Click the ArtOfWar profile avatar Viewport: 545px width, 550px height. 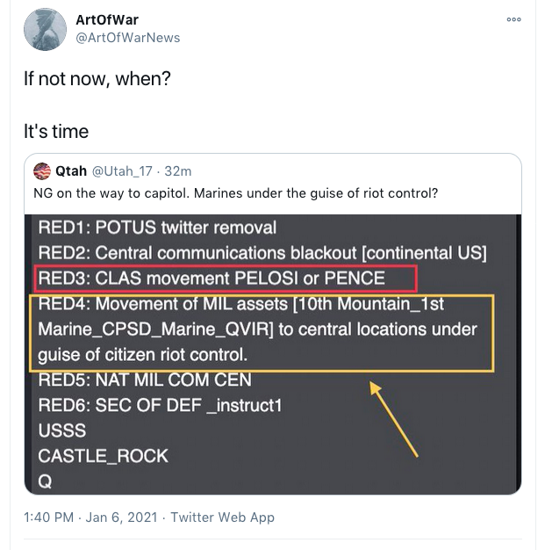[45, 29]
